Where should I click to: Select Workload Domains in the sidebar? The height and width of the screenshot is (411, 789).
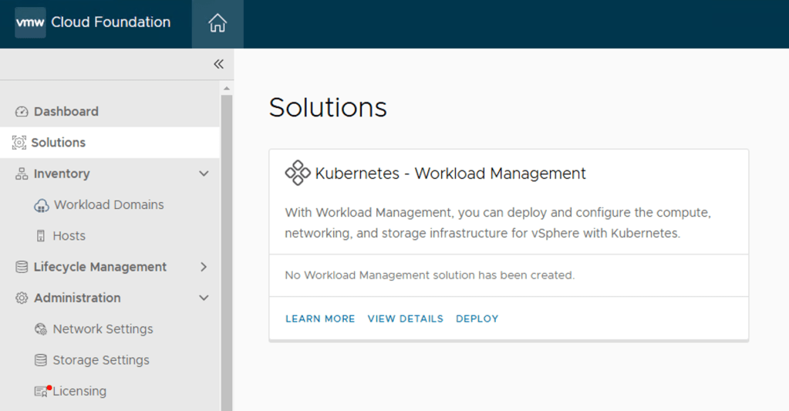tap(109, 205)
